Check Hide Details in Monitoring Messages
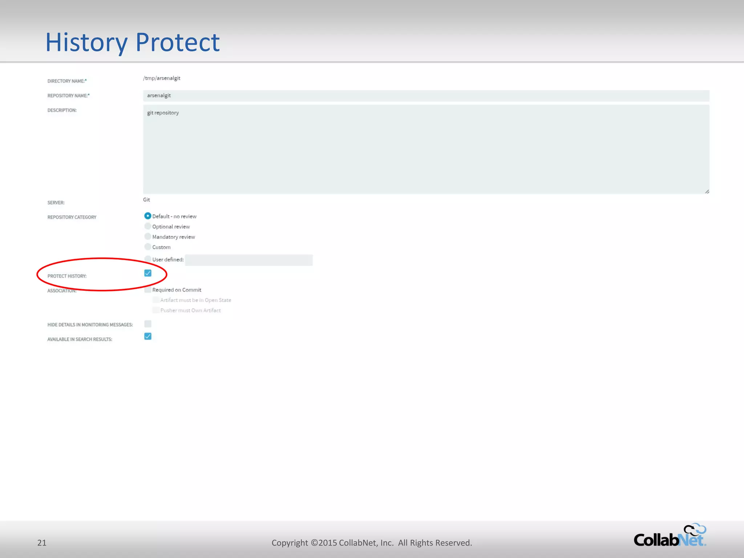The image size is (744, 558). 147,324
